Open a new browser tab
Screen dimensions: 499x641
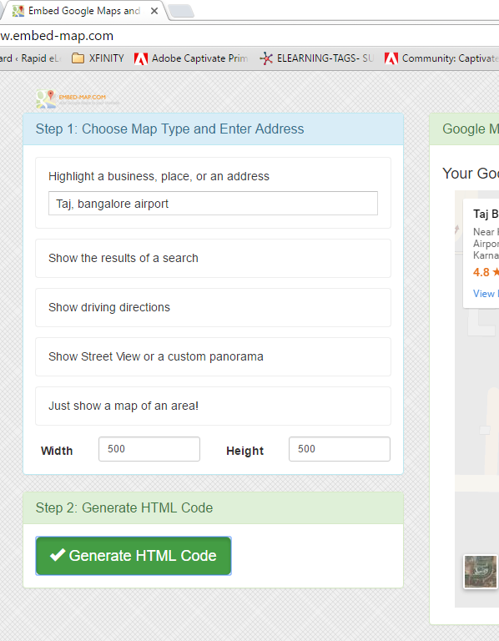[181, 11]
